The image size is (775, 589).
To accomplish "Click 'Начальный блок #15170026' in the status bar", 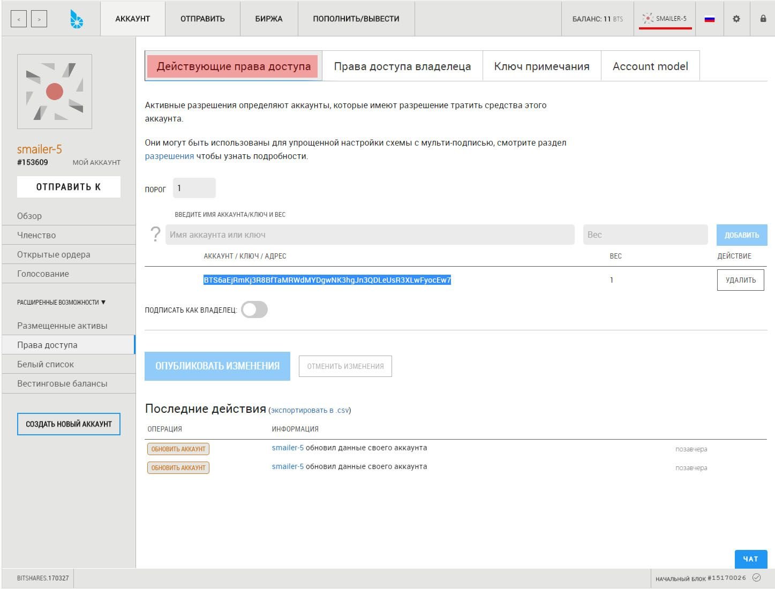I will click(701, 578).
